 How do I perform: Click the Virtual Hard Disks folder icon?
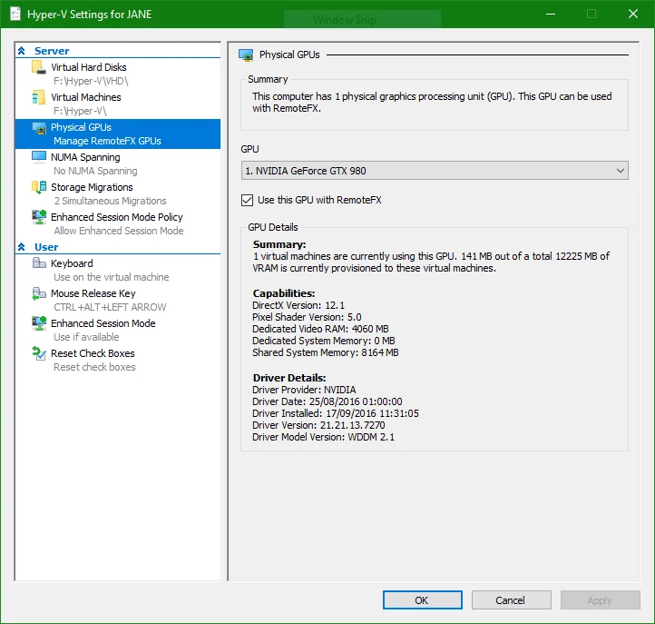38,67
